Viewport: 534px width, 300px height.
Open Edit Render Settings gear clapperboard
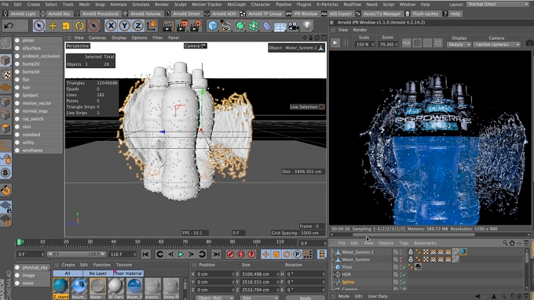(x=196, y=26)
